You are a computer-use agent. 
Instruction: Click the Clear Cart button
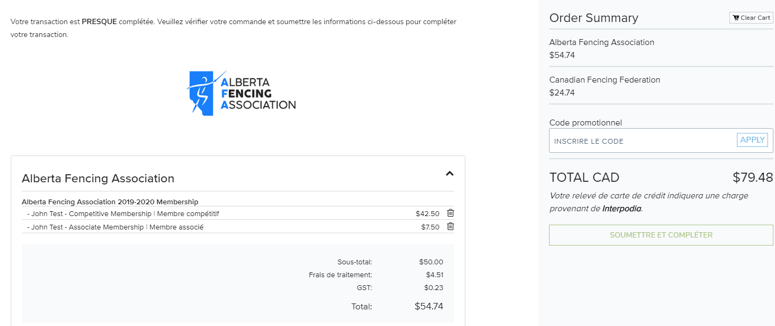tap(751, 18)
